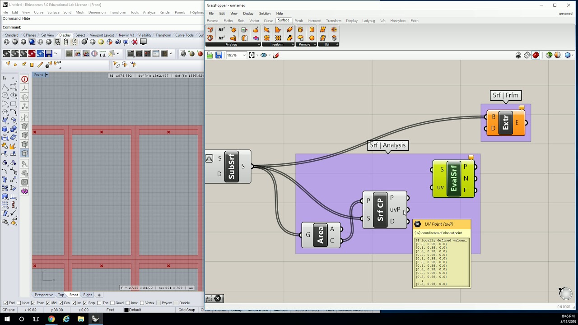Image resolution: width=578 pixels, height=325 pixels.
Task: Toggle the Point osnap checkbox
Action: tap(33, 303)
